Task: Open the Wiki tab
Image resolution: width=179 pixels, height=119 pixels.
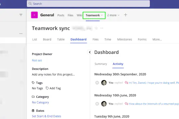Action: click(79, 15)
